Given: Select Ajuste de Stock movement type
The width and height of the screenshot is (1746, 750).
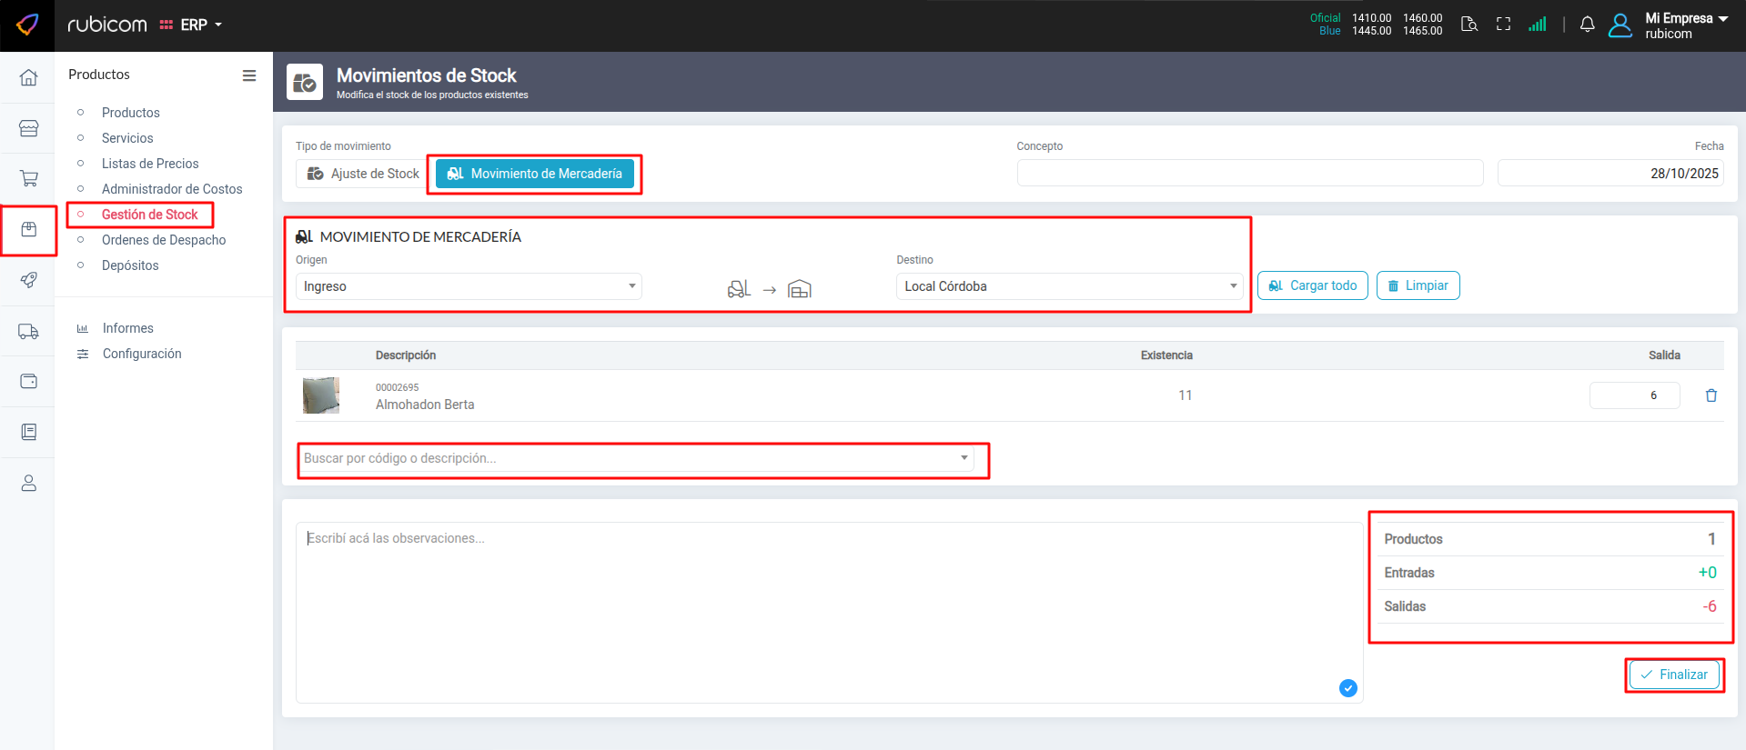Looking at the screenshot, I should click(x=363, y=174).
